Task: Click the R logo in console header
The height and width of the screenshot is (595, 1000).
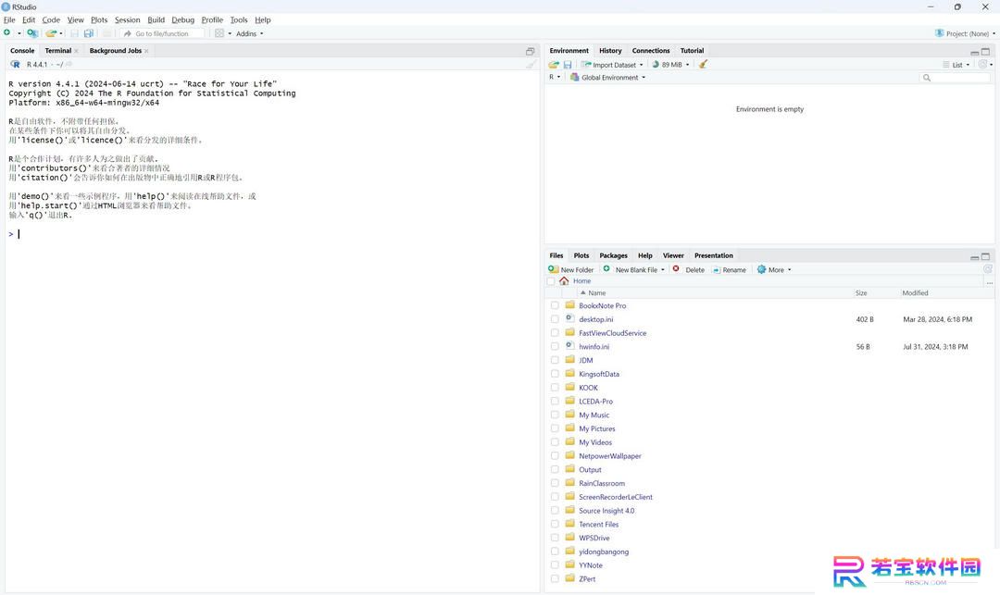Action: (16, 65)
